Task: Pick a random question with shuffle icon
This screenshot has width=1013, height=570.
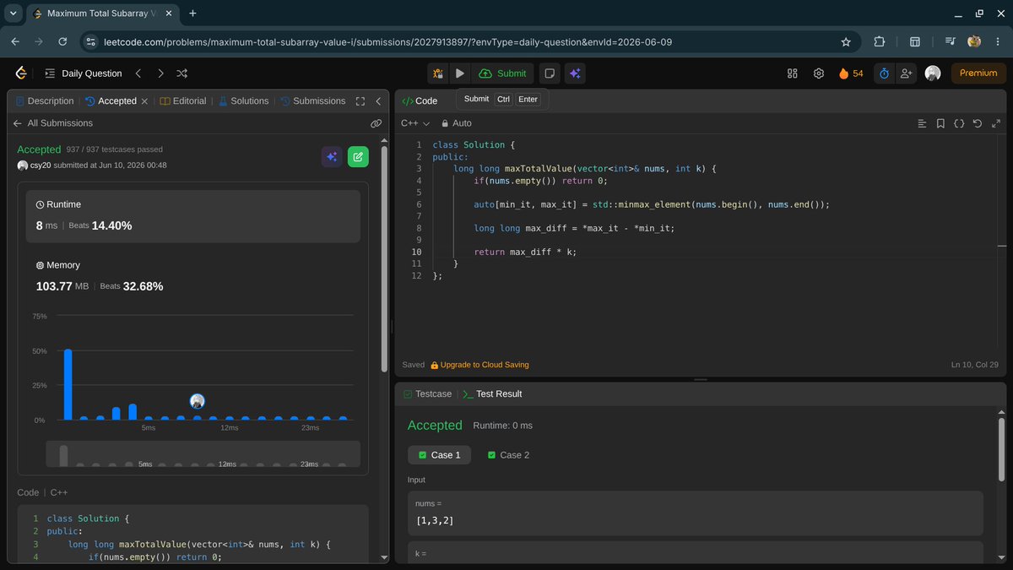Action: tap(182, 73)
